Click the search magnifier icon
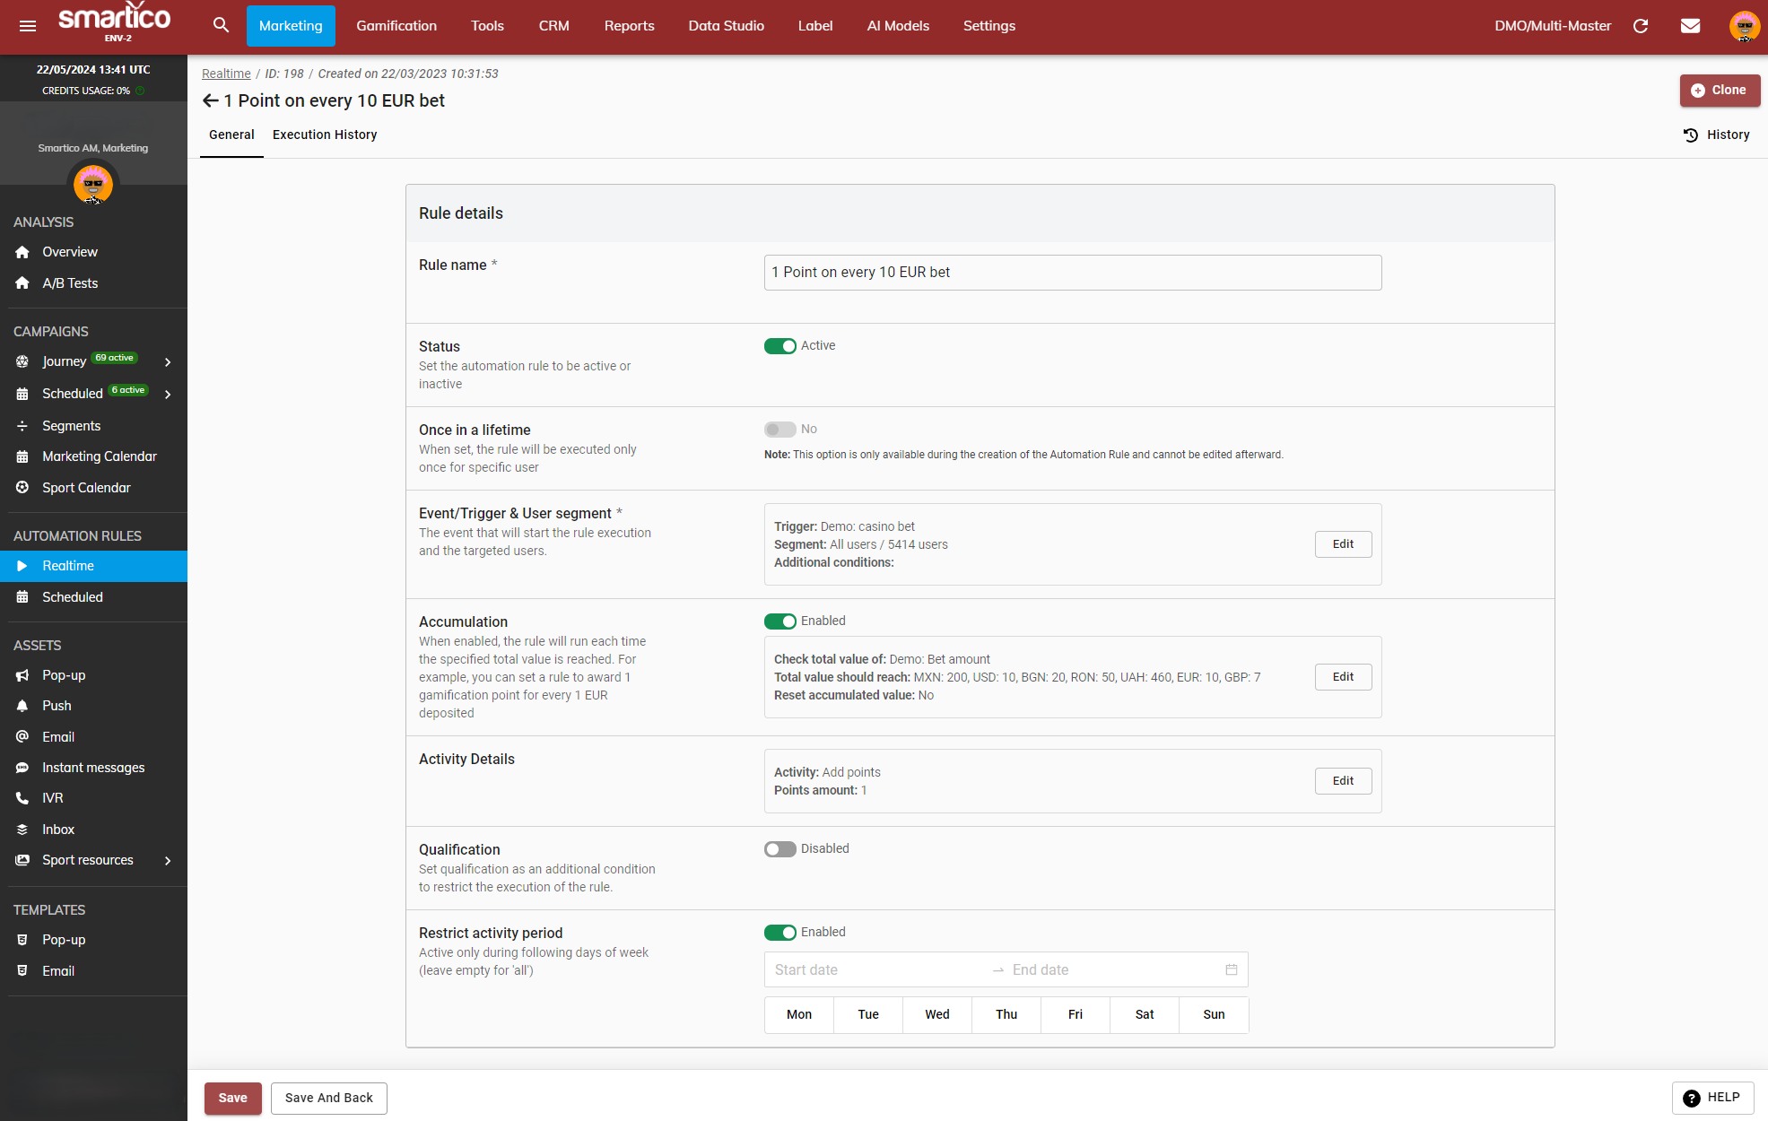The image size is (1768, 1121). click(x=221, y=25)
